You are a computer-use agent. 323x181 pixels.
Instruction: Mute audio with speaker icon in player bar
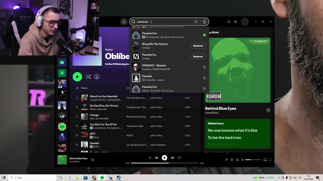(243, 160)
